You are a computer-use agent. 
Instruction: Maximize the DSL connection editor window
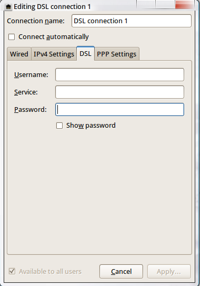165,4
